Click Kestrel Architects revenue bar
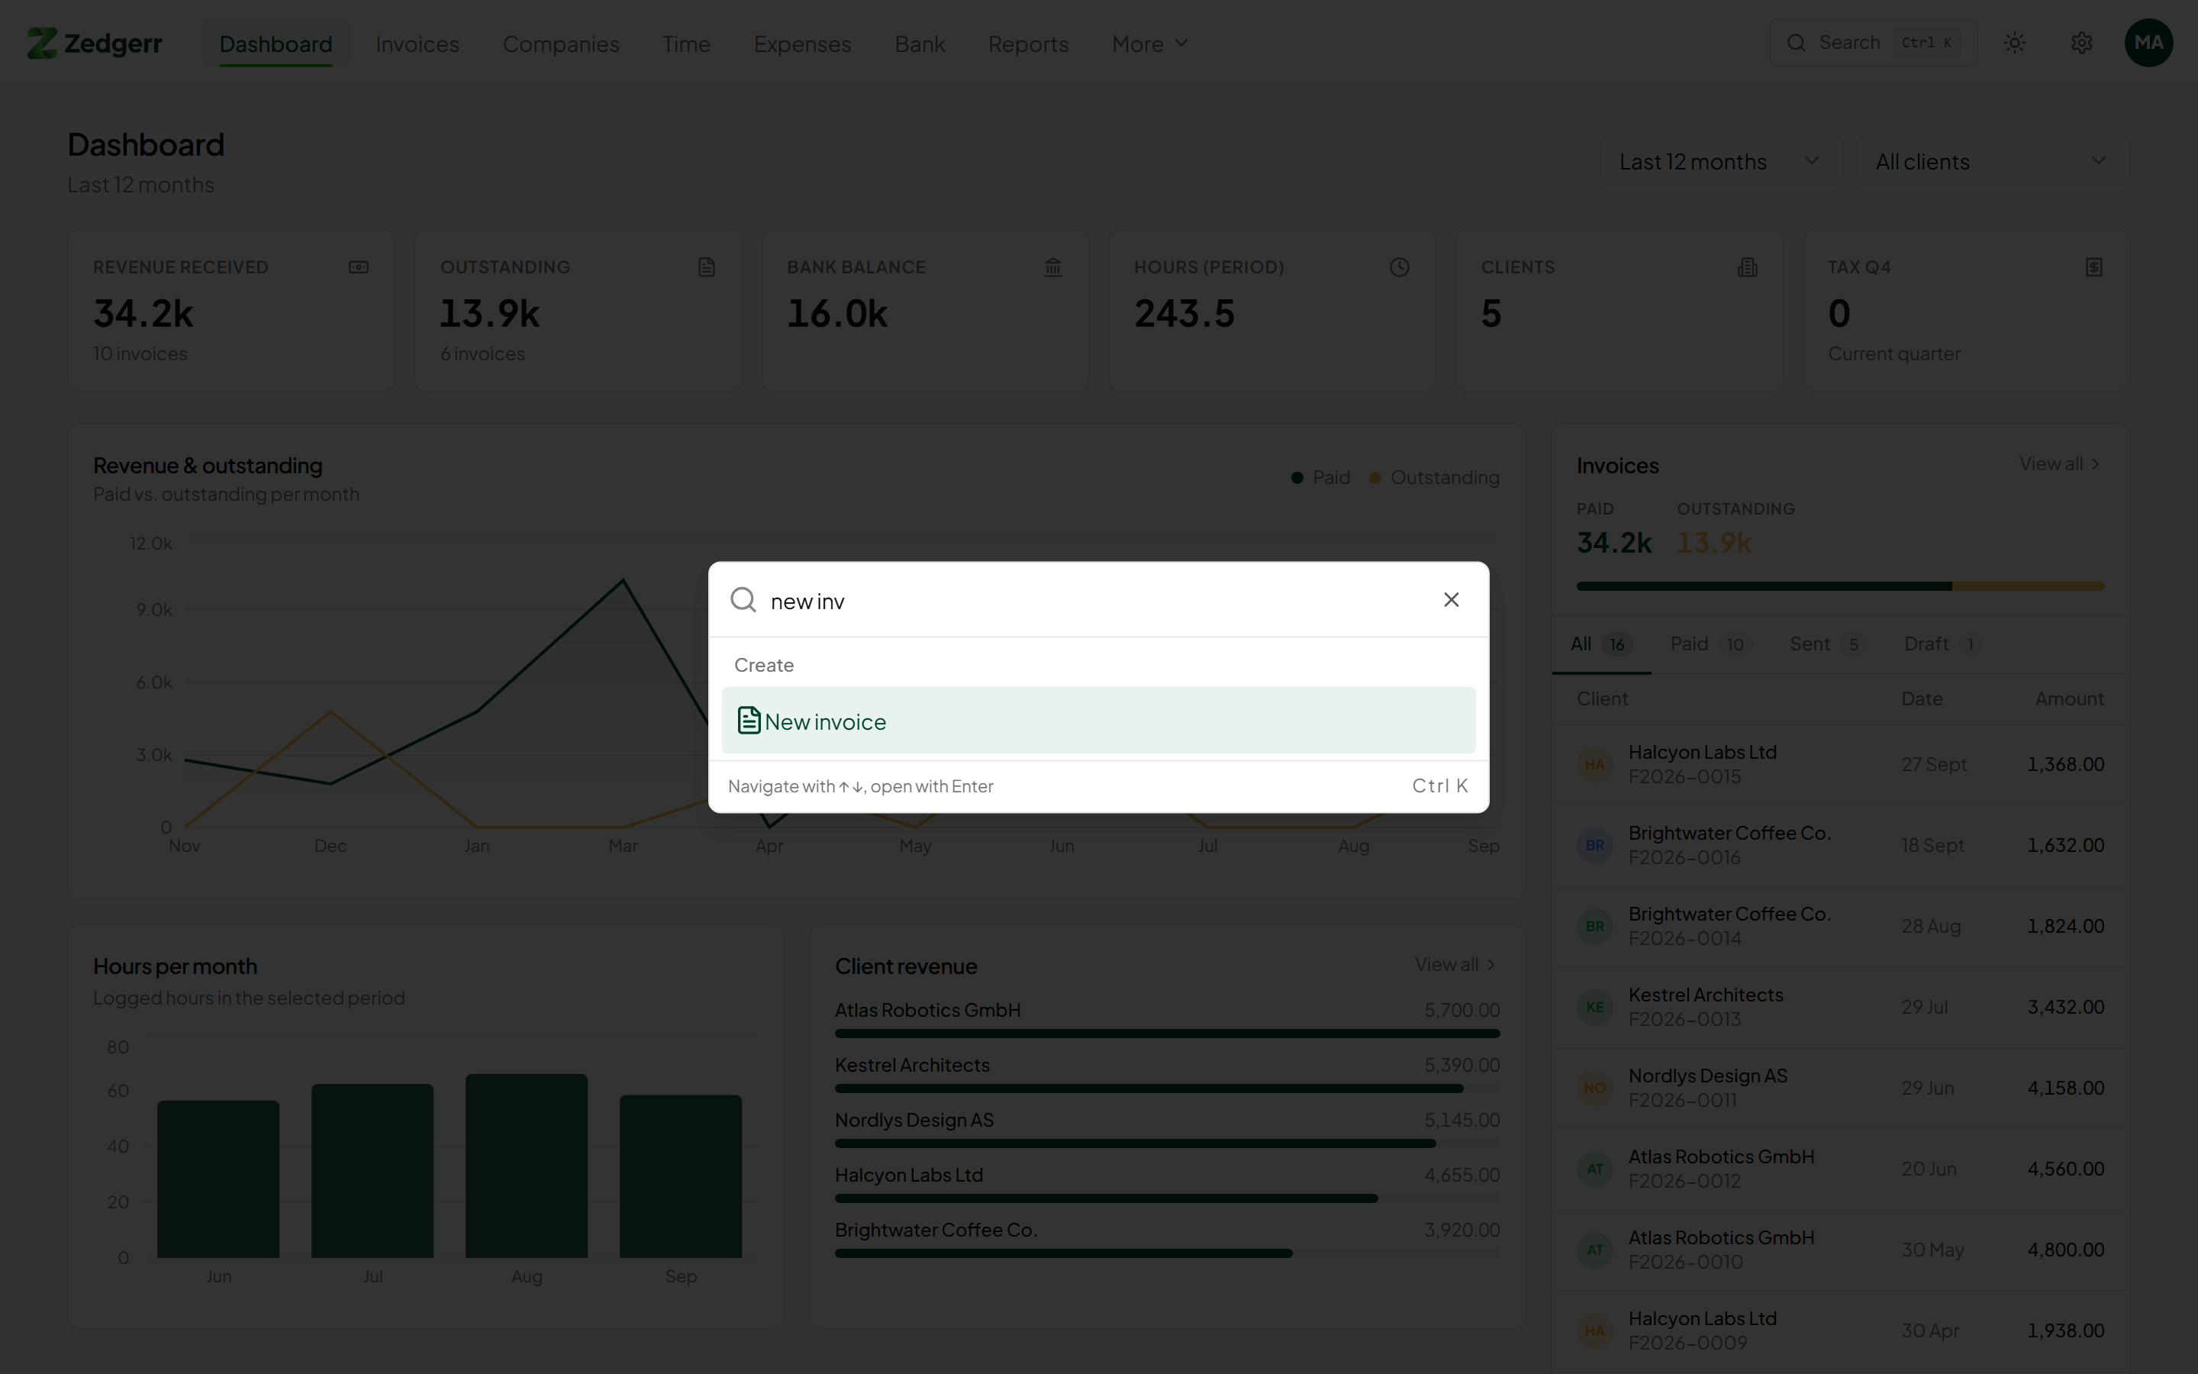2198x1374 pixels. click(x=1149, y=1089)
